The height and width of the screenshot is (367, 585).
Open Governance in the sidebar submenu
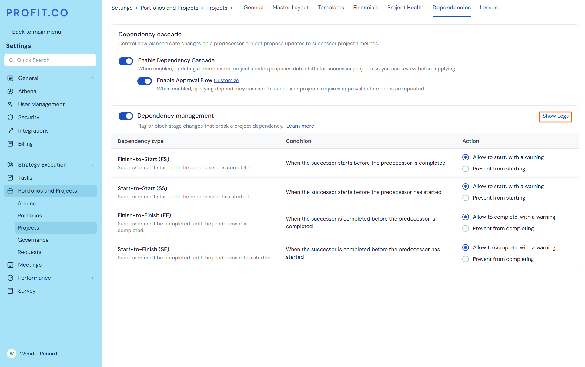pyautogui.click(x=33, y=240)
